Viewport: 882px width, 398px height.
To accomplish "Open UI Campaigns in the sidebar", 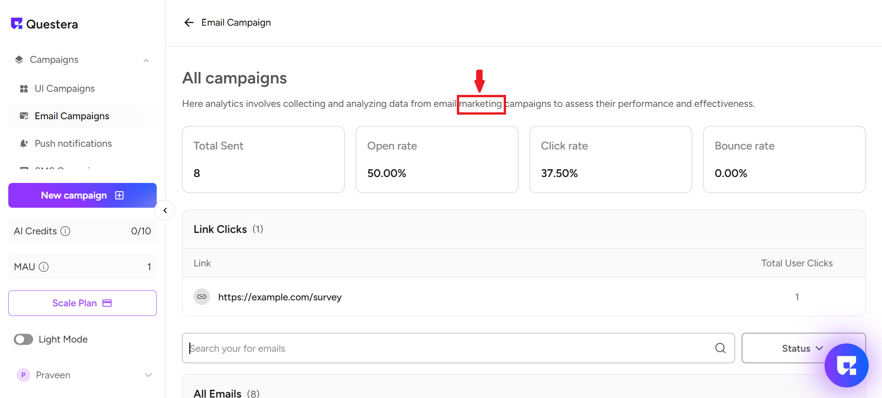I will [x=64, y=88].
